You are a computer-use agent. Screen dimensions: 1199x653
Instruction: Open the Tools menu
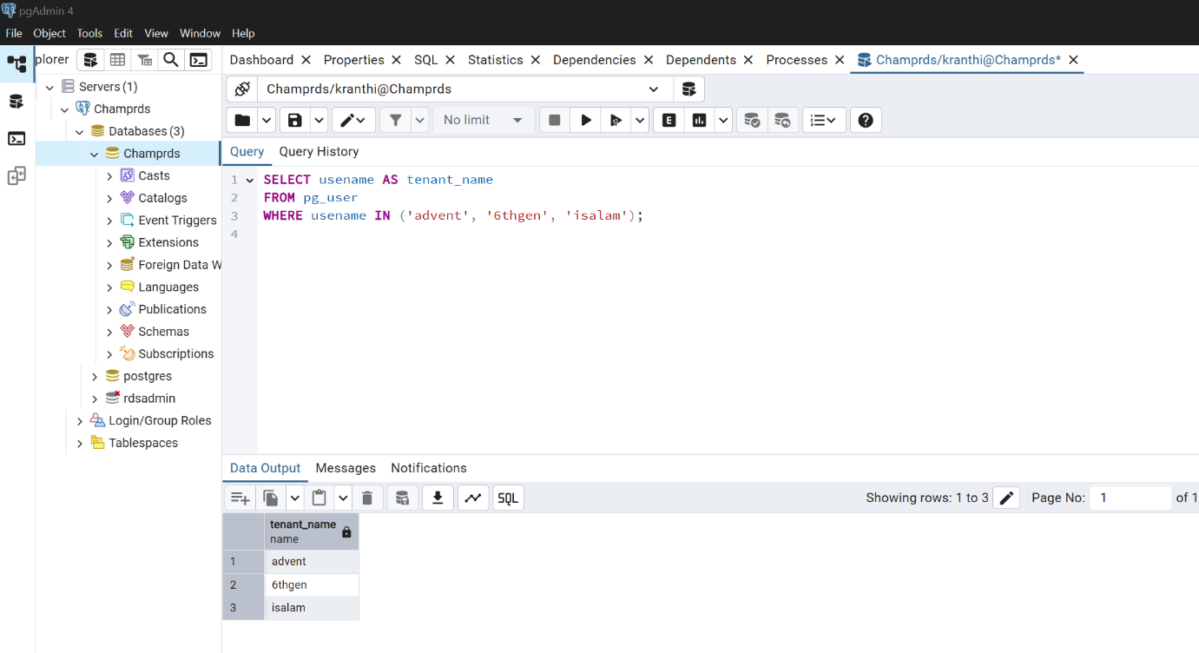[89, 33]
